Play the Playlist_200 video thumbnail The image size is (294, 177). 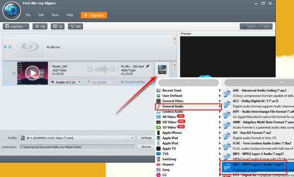(x=32, y=73)
